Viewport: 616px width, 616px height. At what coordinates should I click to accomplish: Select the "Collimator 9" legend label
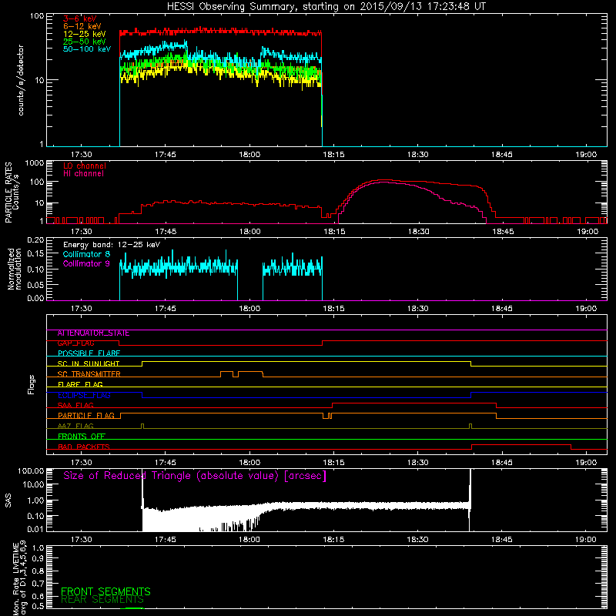(86, 263)
